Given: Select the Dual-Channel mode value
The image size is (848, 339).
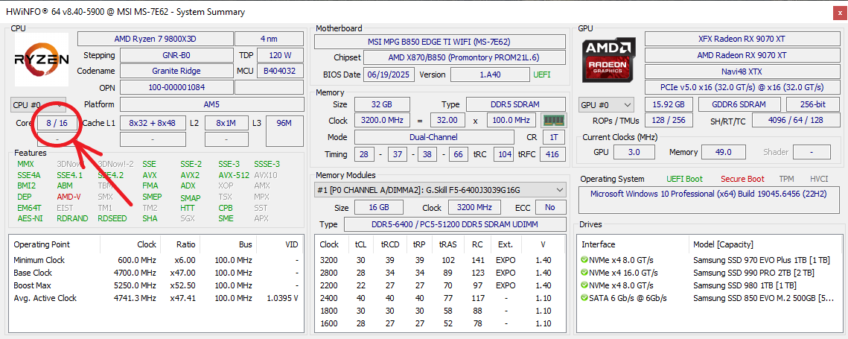Looking at the screenshot, I should 434,138.
